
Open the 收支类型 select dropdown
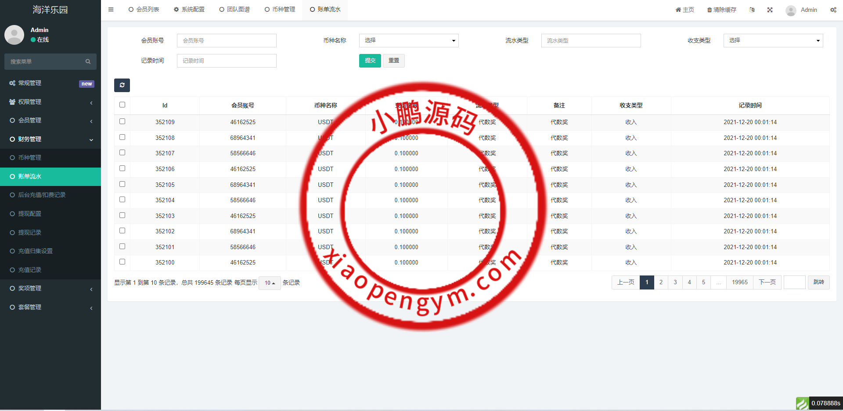(x=773, y=40)
